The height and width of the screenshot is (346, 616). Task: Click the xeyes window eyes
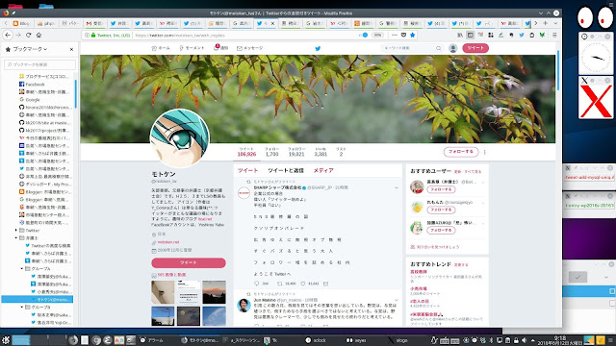(x=595, y=17)
